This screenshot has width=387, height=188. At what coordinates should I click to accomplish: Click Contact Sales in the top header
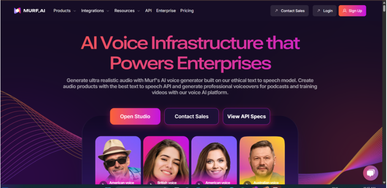pyautogui.click(x=289, y=11)
